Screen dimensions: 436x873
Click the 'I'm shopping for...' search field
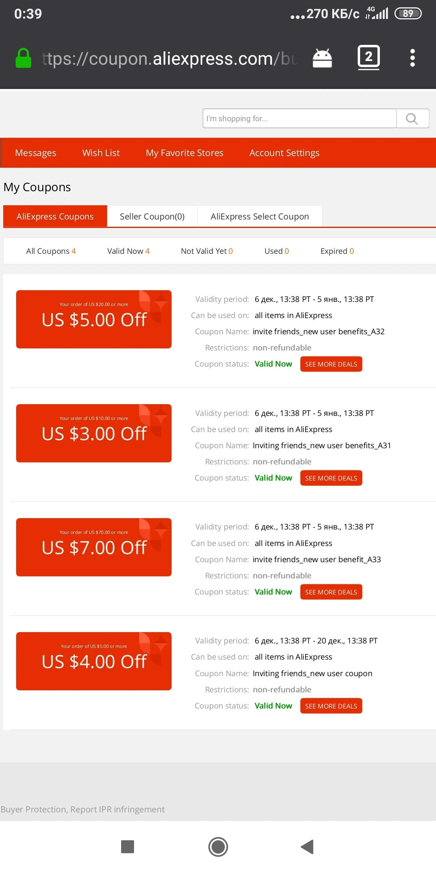click(x=300, y=118)
